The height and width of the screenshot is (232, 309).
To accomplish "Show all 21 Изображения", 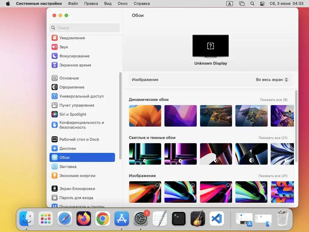I will [x=273, y=176].
